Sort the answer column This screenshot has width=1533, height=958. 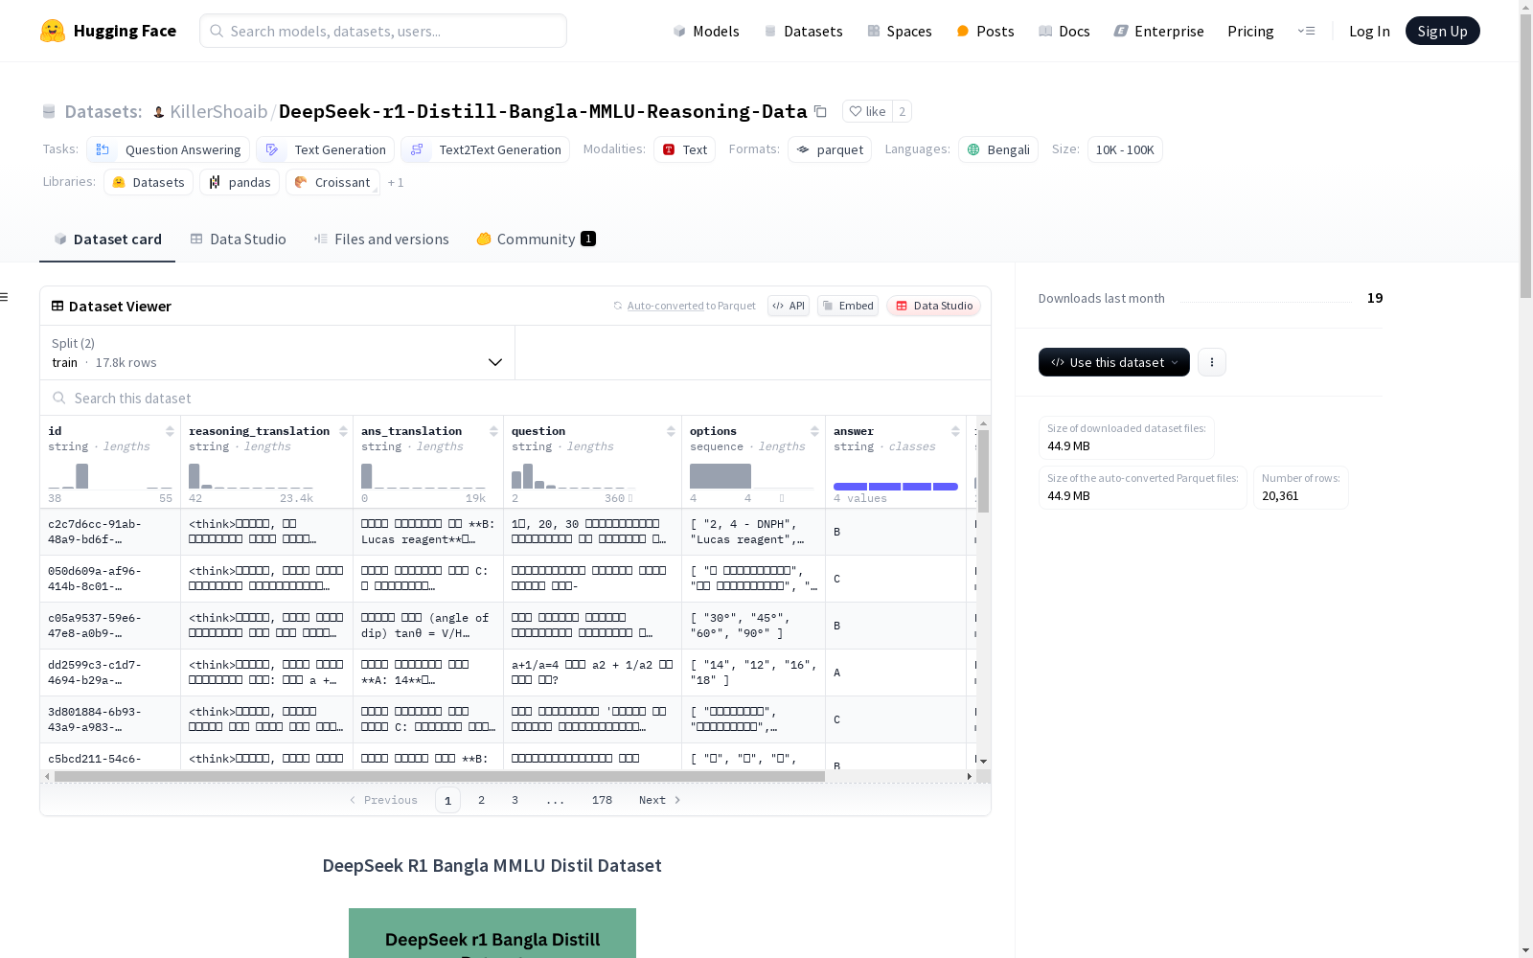[955, 431]
